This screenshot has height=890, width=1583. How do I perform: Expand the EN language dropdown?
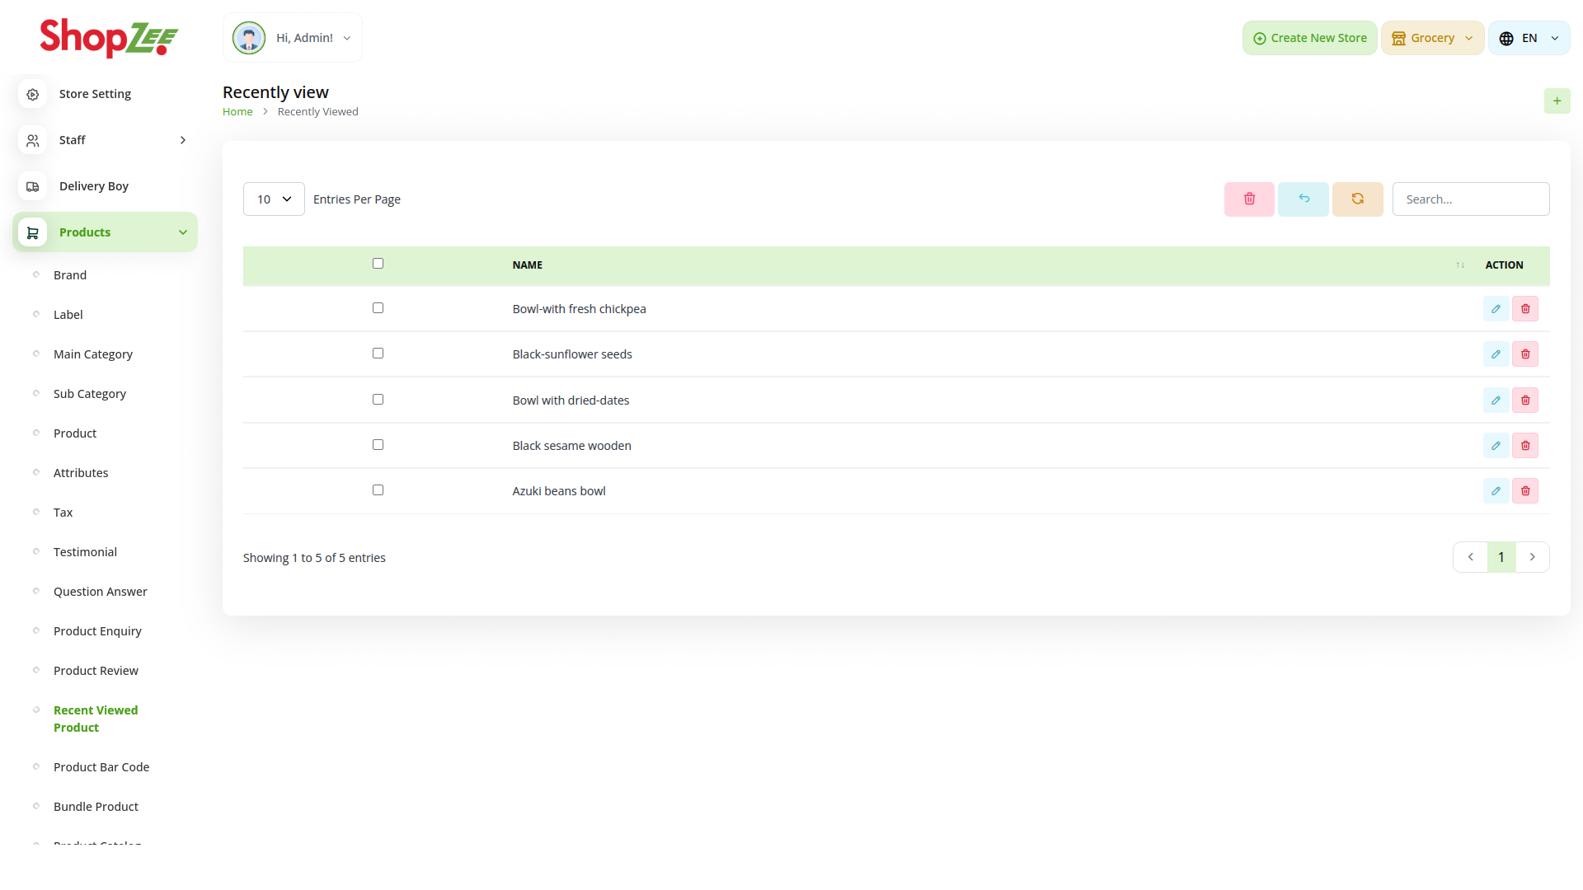pos(1529,38)
